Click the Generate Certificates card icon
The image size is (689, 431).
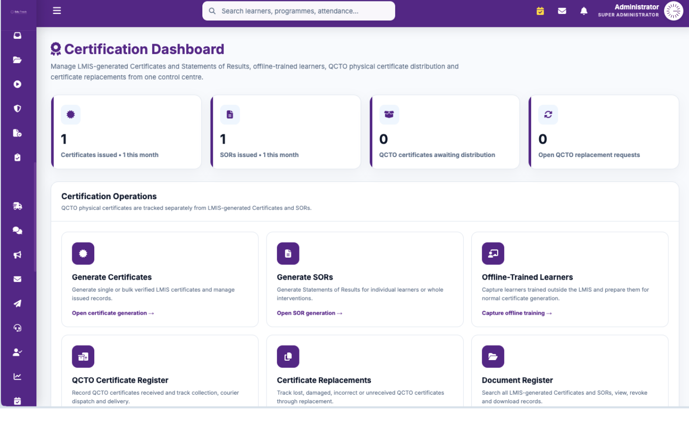coord(83,254)
